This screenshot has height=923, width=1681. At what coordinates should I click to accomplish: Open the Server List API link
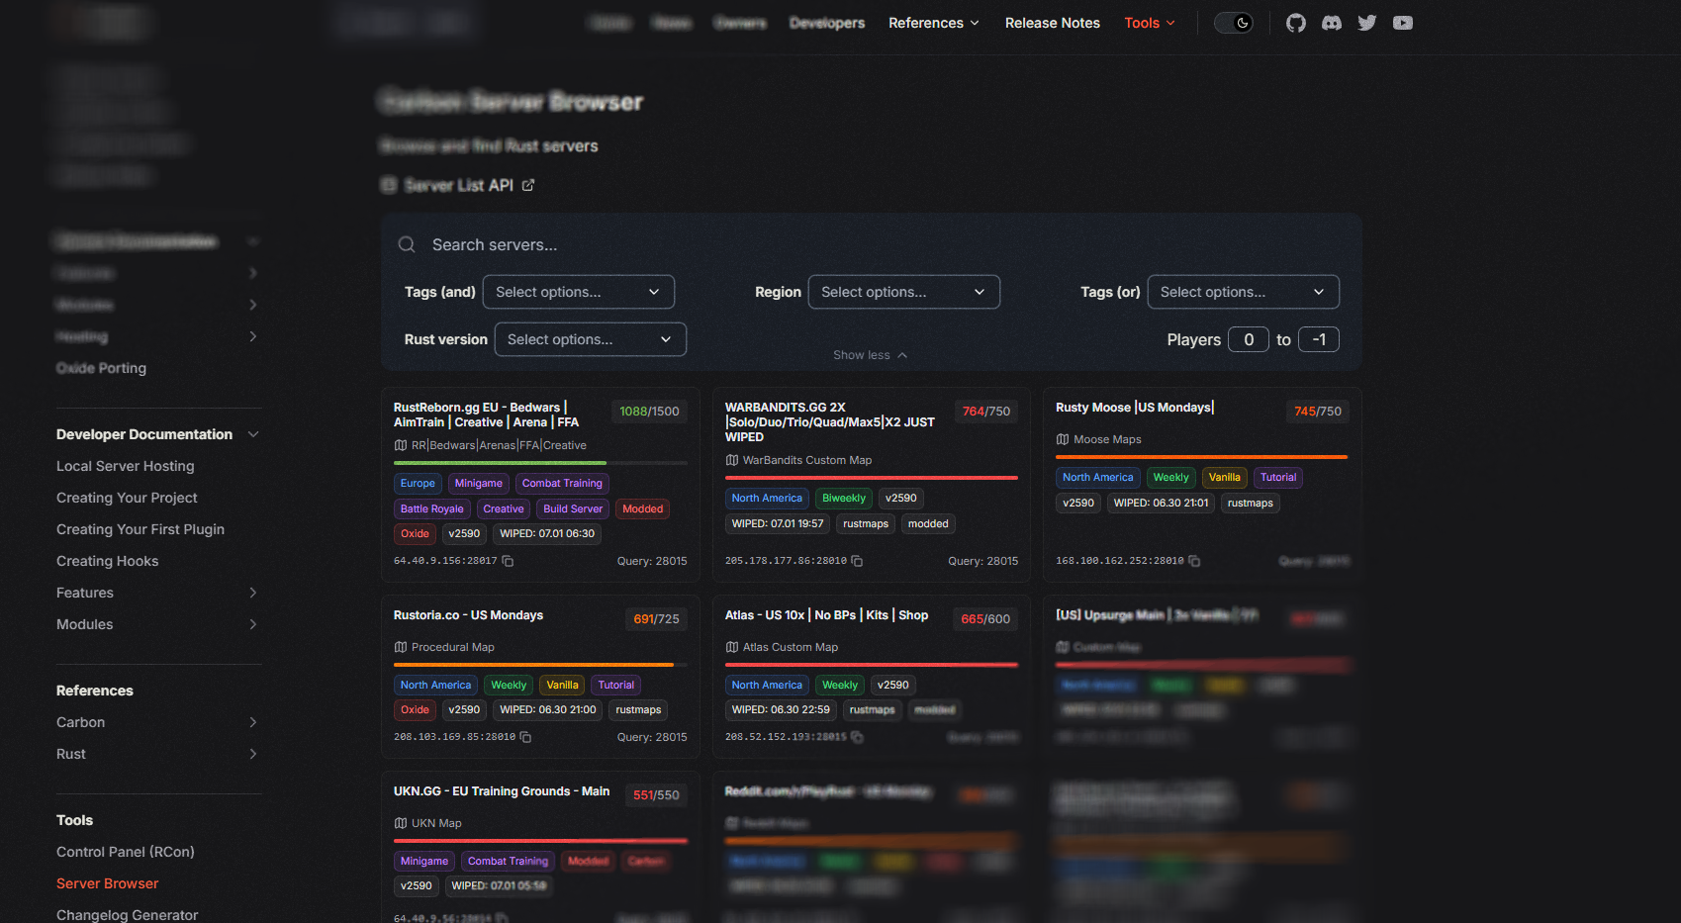459,185
